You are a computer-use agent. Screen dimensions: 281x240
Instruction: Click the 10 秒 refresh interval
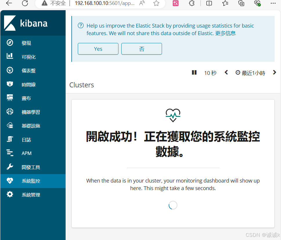(210, 73)
